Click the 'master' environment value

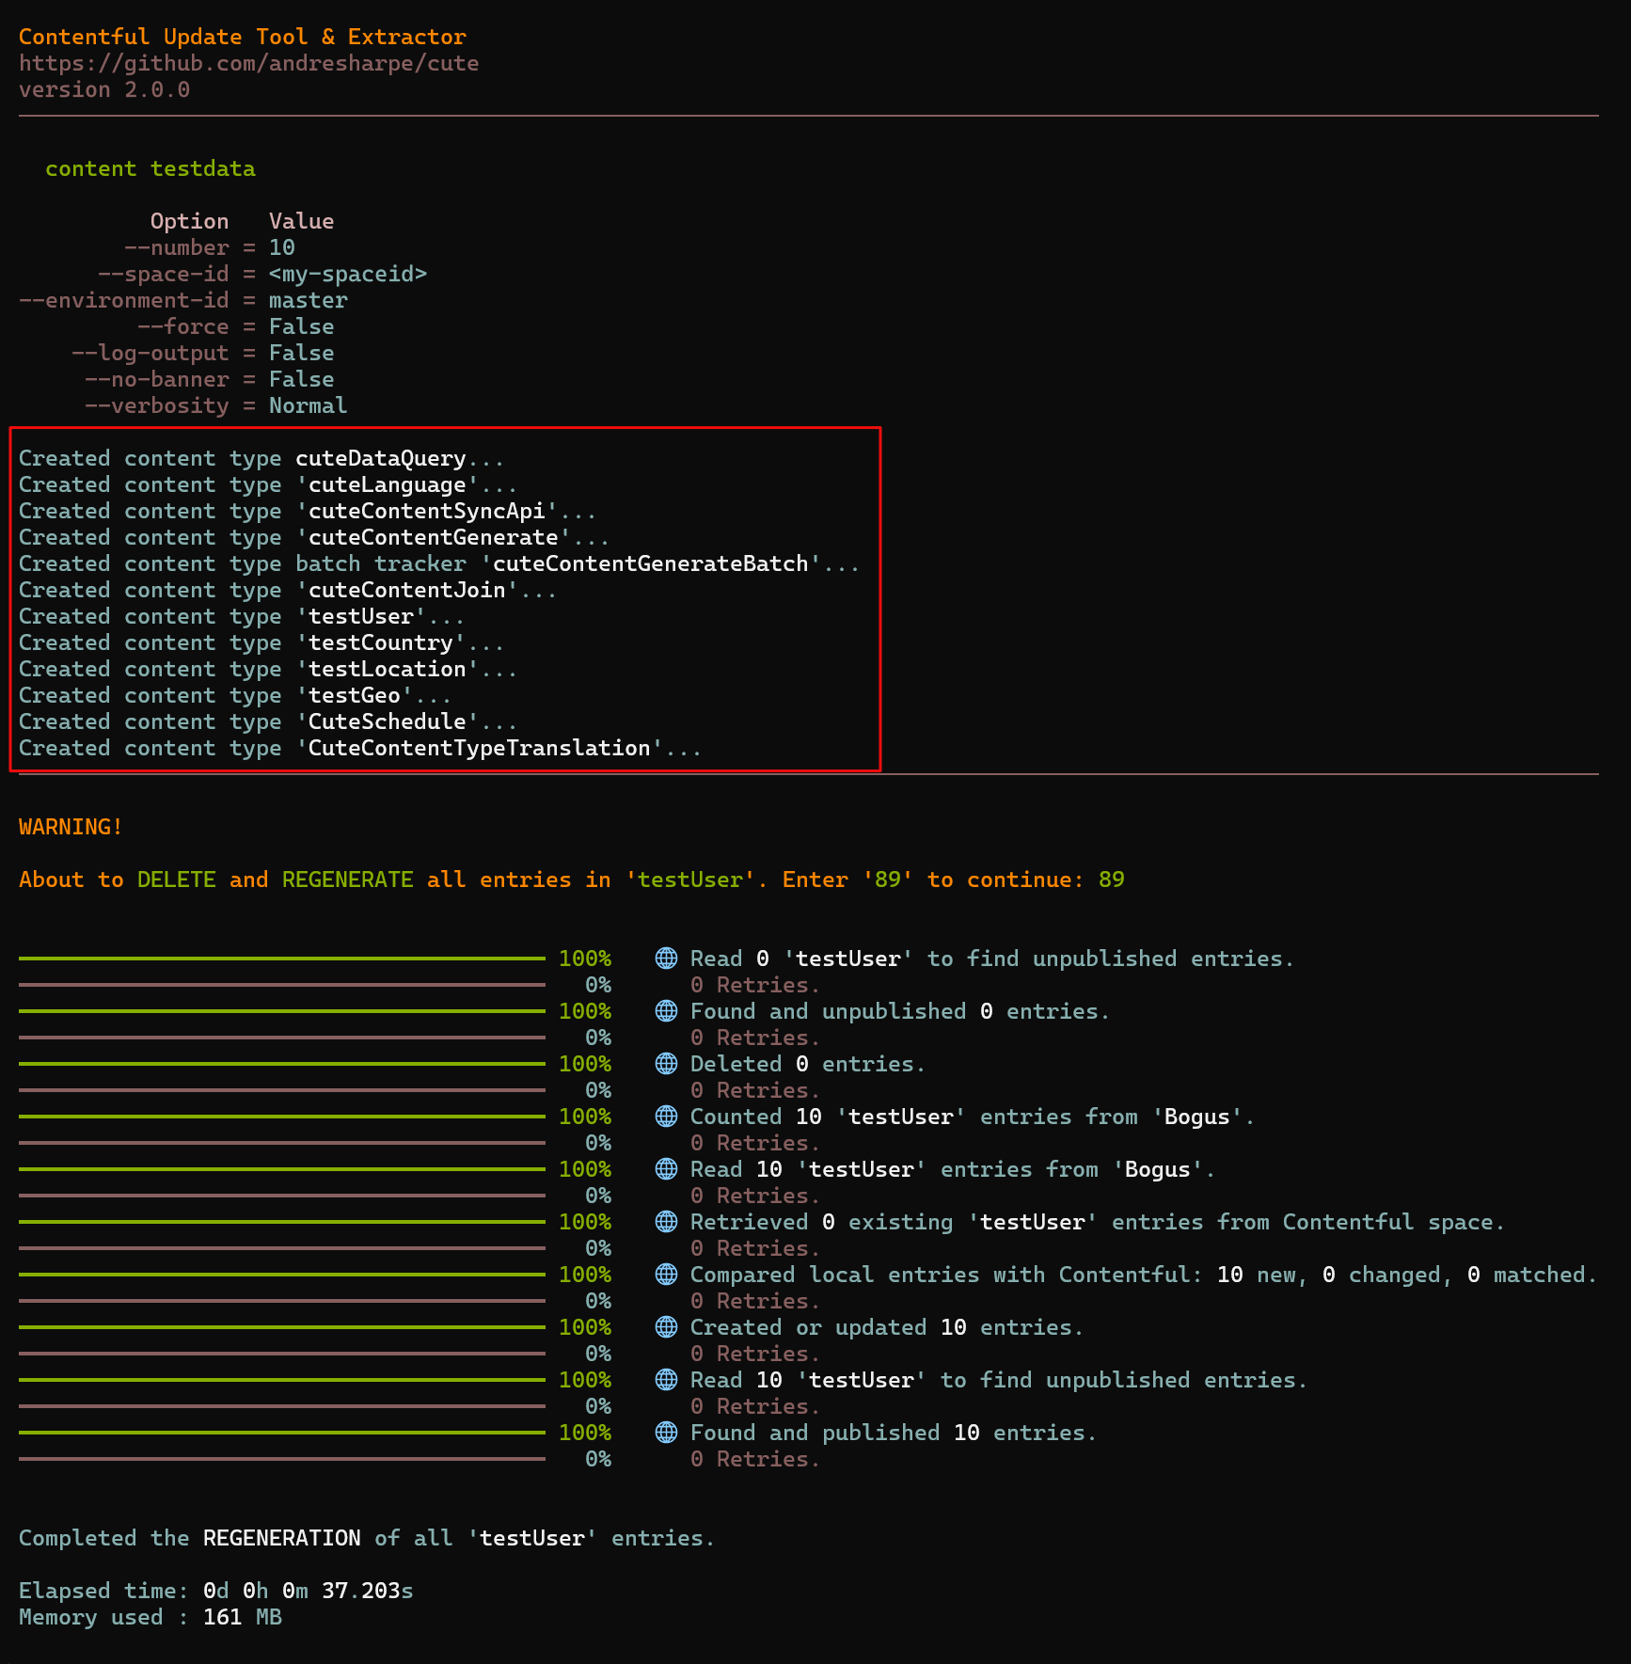click(309, 300)
